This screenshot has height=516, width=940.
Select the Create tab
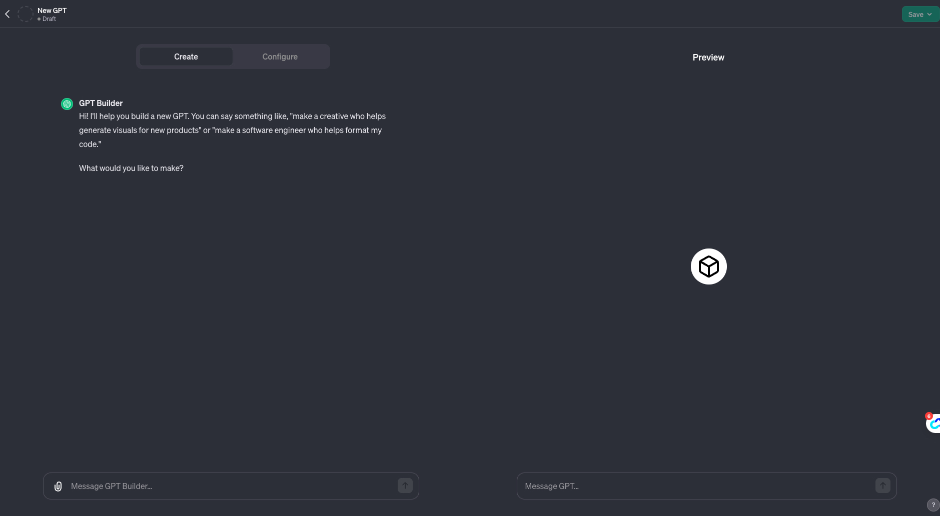[186, 56]
